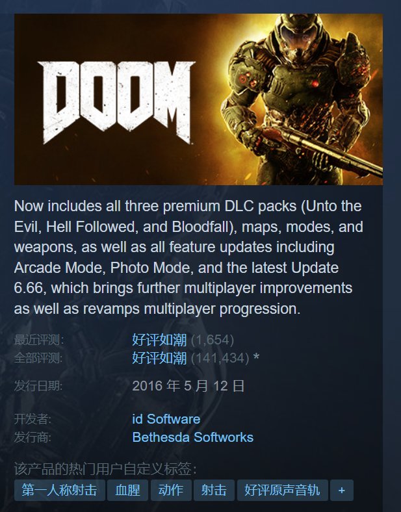Click 好评如潮 in the recent reviews row
The width and height of the screenshot is (401, 512).
click(x=159, y=340)
